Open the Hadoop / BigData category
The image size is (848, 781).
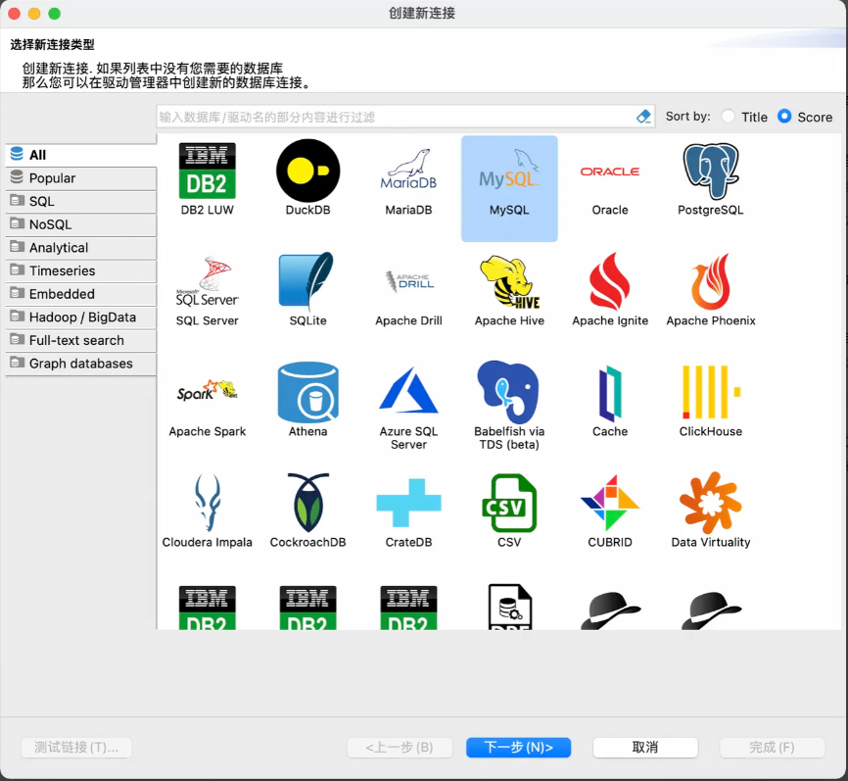click(x=81, y=317)
